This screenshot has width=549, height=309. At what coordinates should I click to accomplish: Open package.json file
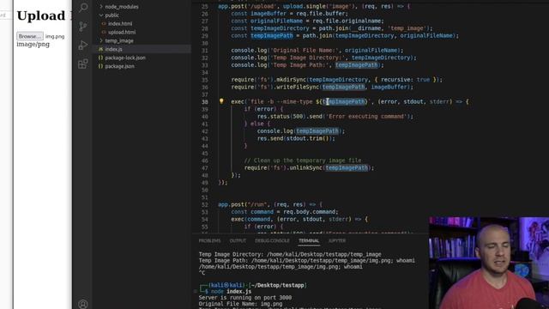click(x=119, y=66)
